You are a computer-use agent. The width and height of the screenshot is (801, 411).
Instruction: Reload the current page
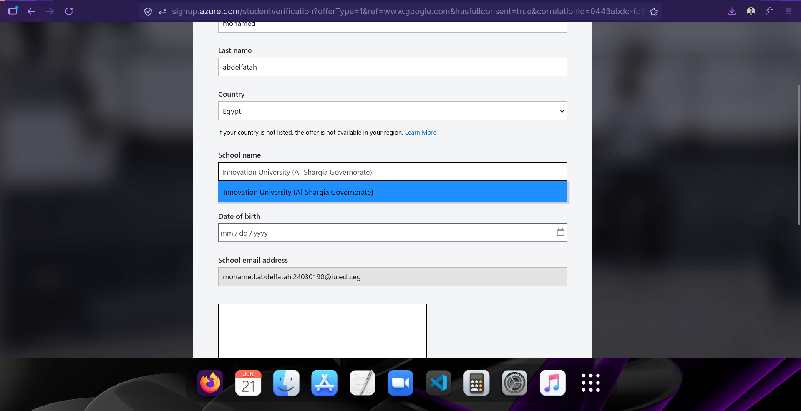(x=69, y=11)
